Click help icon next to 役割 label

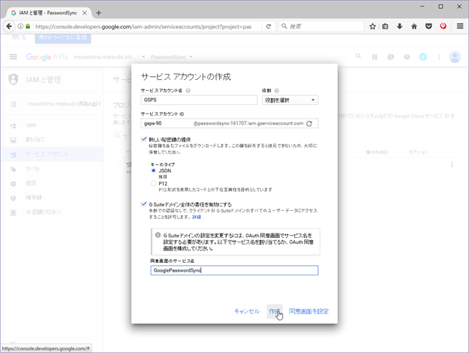[x=277, y=91]
